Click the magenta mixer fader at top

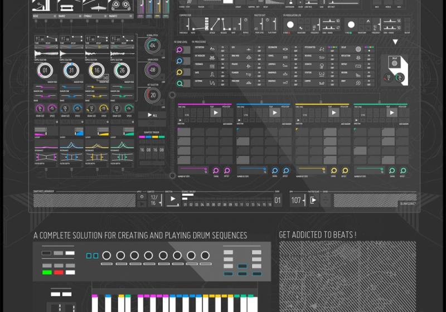coord(142,7)
